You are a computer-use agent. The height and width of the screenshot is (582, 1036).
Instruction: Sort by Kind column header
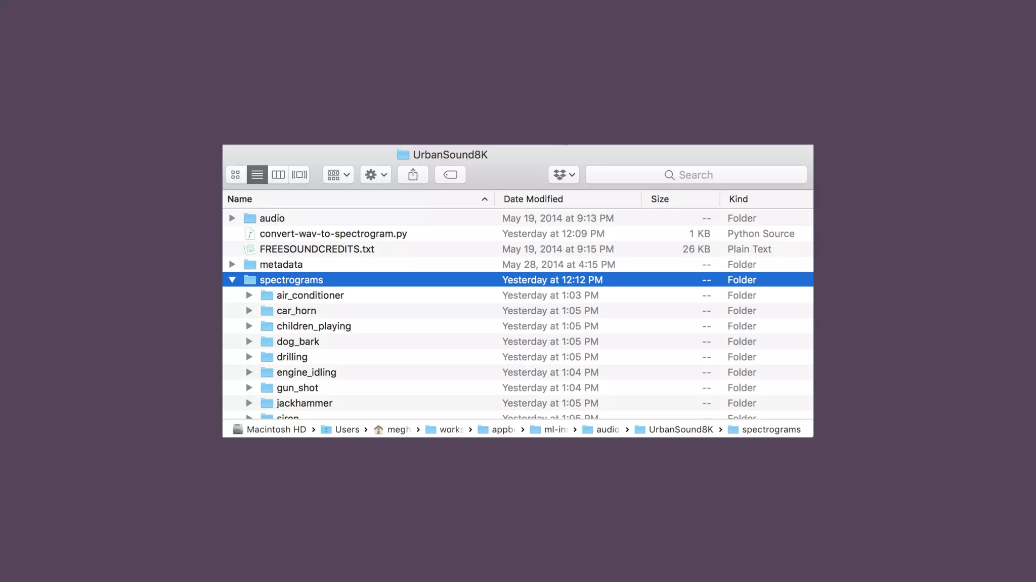pyautogui.click(x=738, y=199)
